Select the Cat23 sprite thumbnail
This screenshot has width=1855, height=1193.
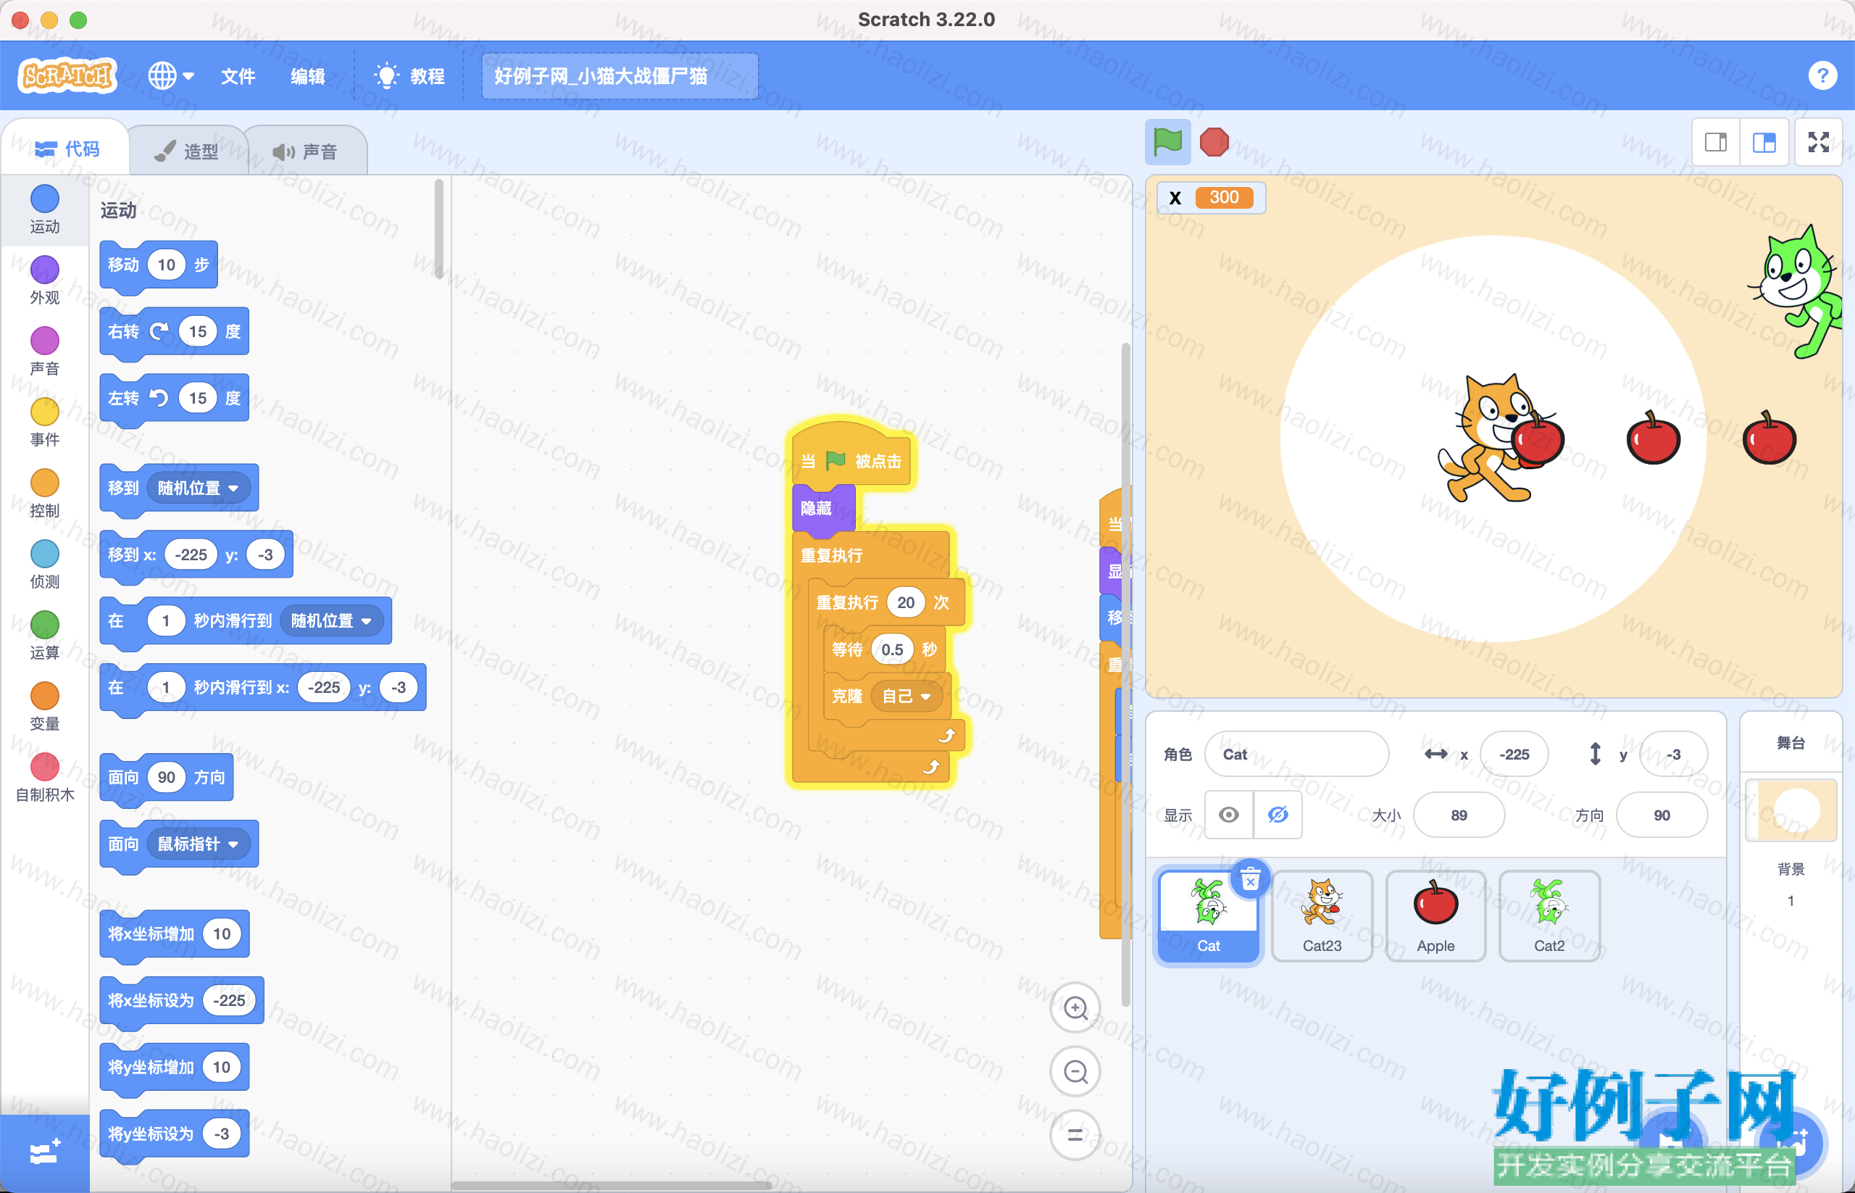pos(1322,916)
